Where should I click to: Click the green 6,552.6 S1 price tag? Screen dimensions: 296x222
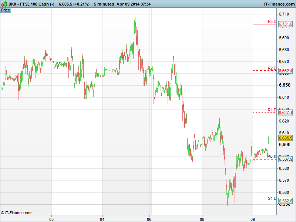click(x=285, y=201)
